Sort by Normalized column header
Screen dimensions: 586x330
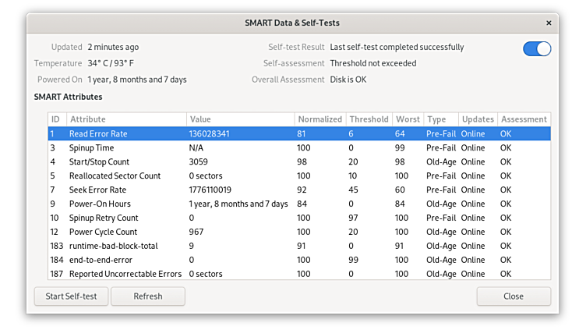click(319, 119)
